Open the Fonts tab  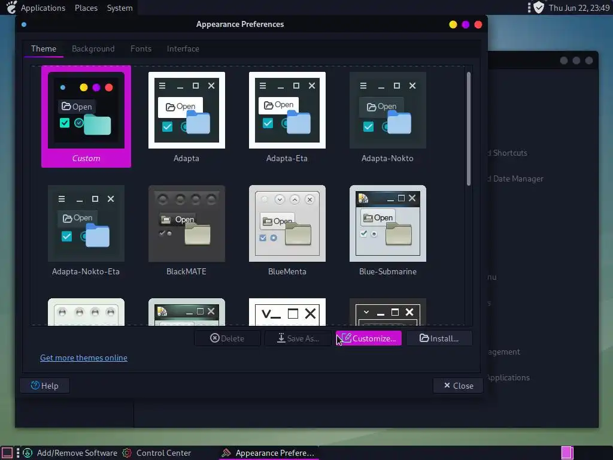141,49
